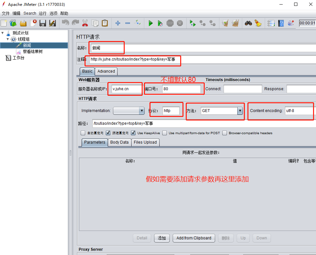
Task: Click the Connect timeout field
Action: pyautogui.click(x=243, y=89)
